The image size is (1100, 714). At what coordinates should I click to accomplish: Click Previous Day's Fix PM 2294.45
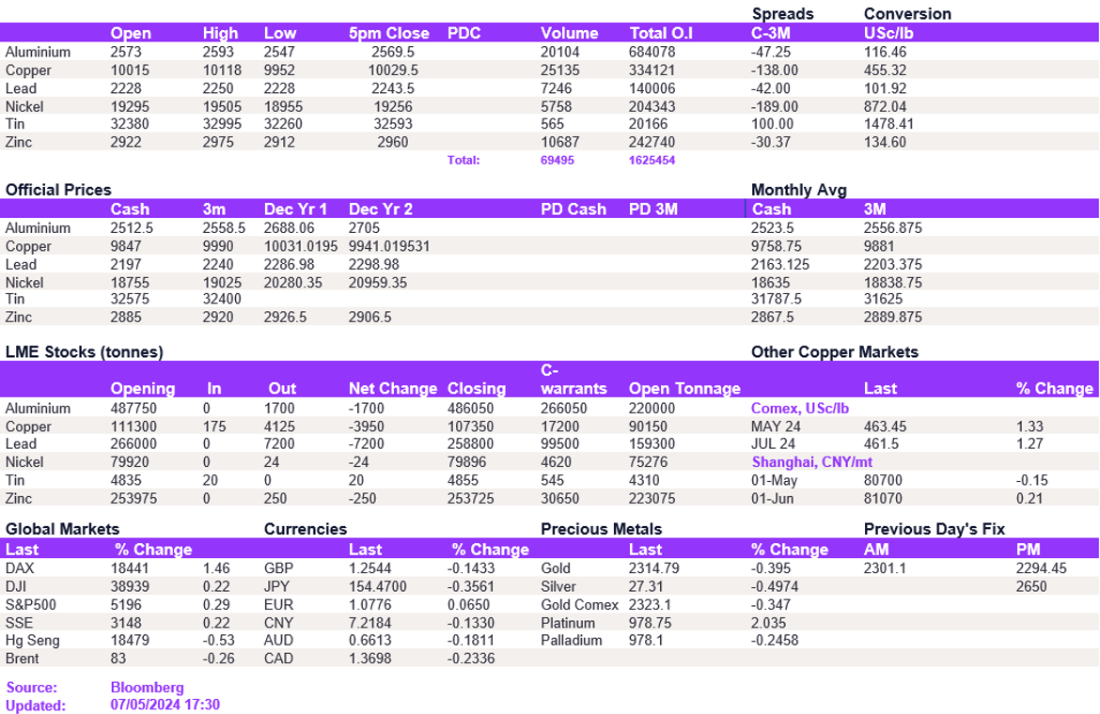[x=1041, y=569]
